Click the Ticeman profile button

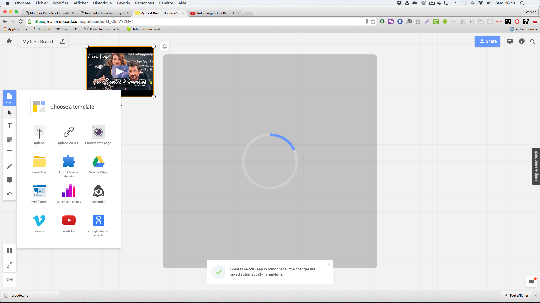point(530,12)
